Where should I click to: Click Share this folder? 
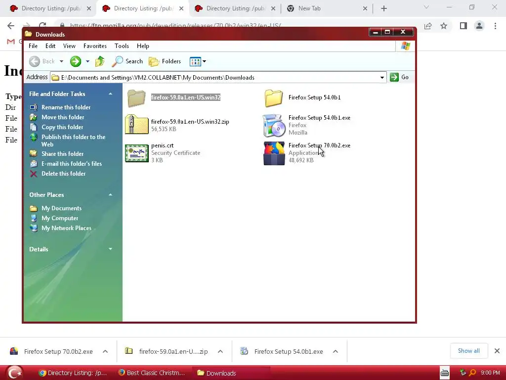63,154
